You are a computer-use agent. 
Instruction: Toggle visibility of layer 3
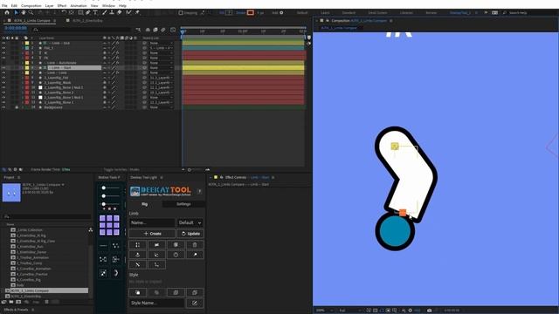point(3,52)
